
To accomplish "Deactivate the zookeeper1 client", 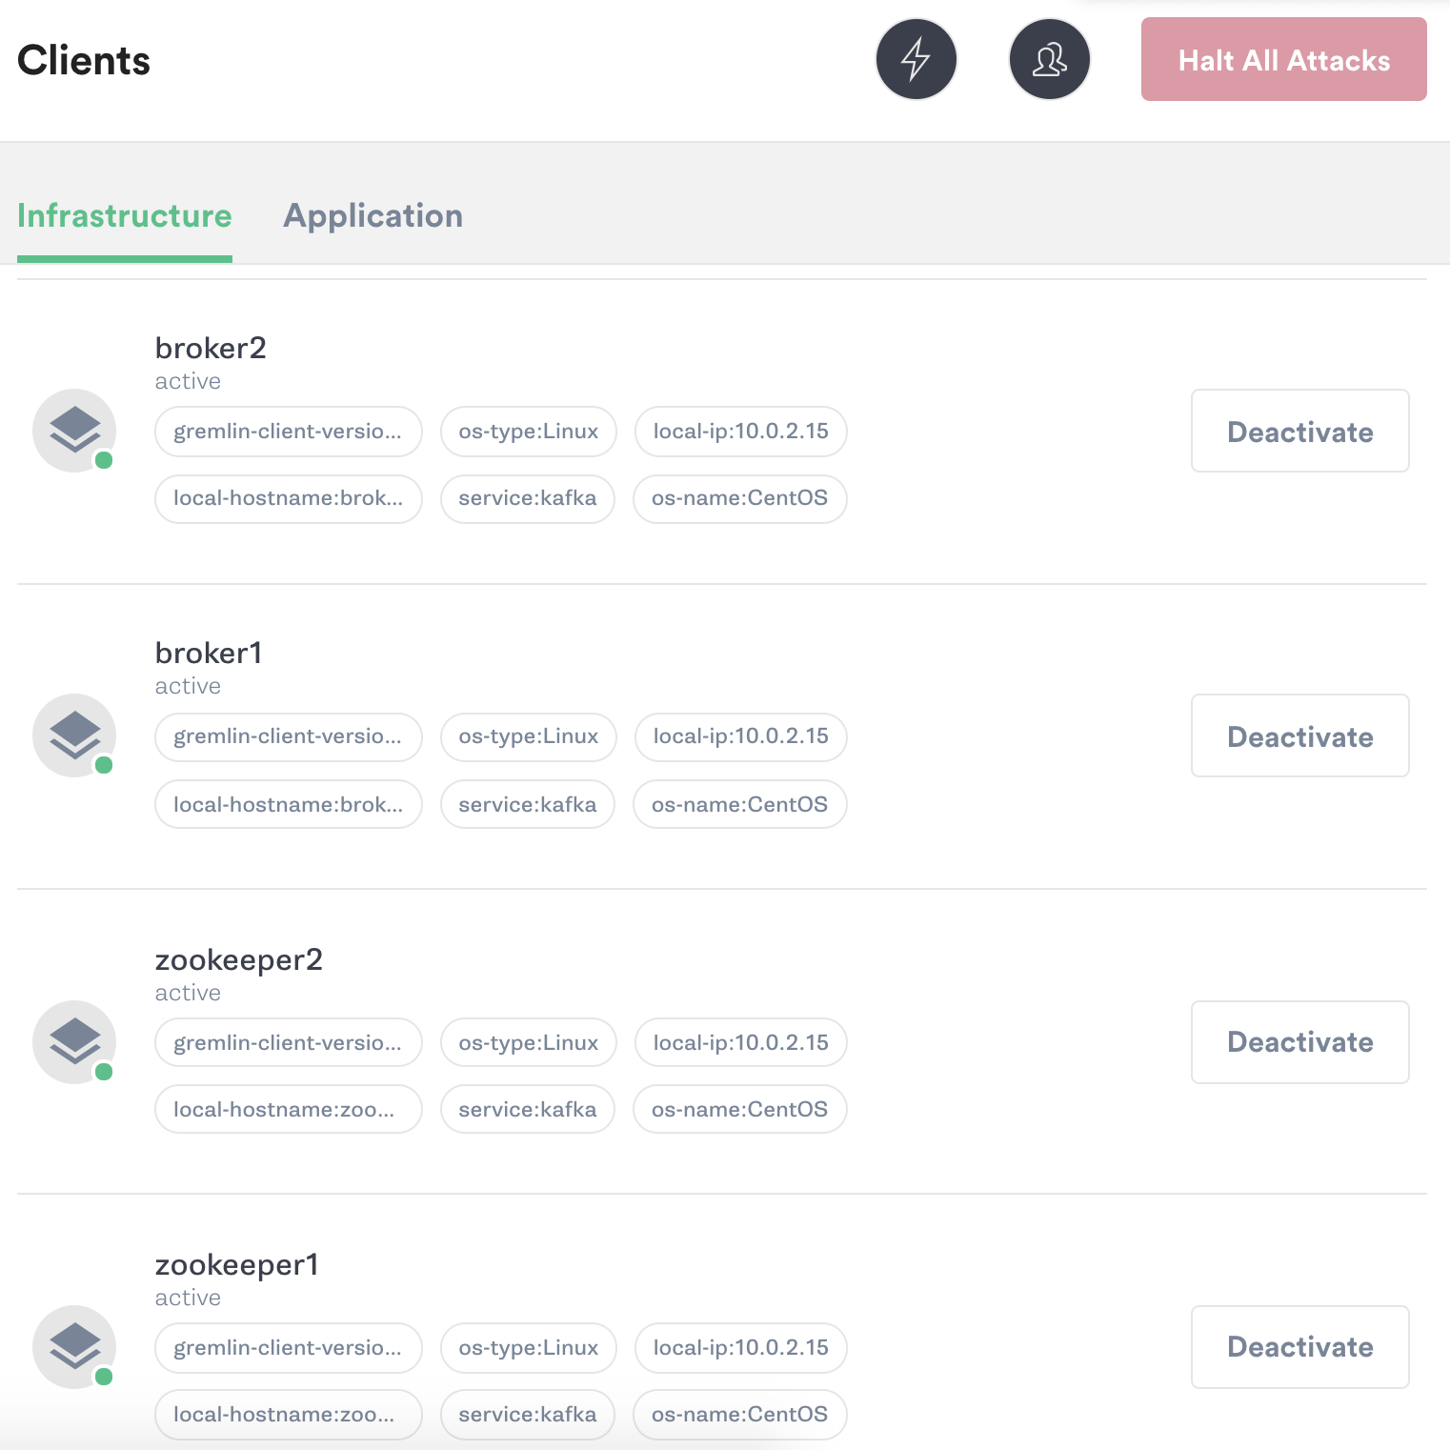I will point(1299,1346).
